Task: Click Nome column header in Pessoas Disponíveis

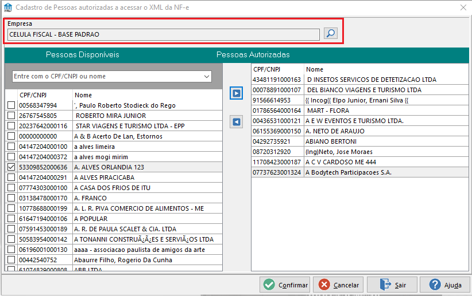Action: pos(83,95)
